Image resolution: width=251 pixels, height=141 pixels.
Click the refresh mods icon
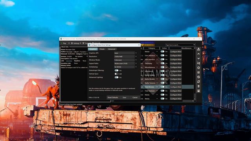click(x=198, y=82)
